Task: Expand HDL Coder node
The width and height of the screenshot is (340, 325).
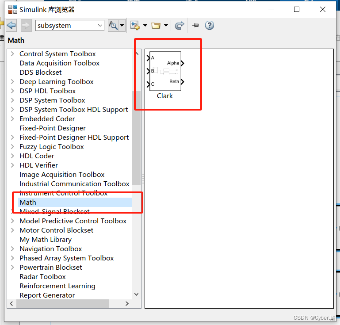Action: tap(12, 156)
